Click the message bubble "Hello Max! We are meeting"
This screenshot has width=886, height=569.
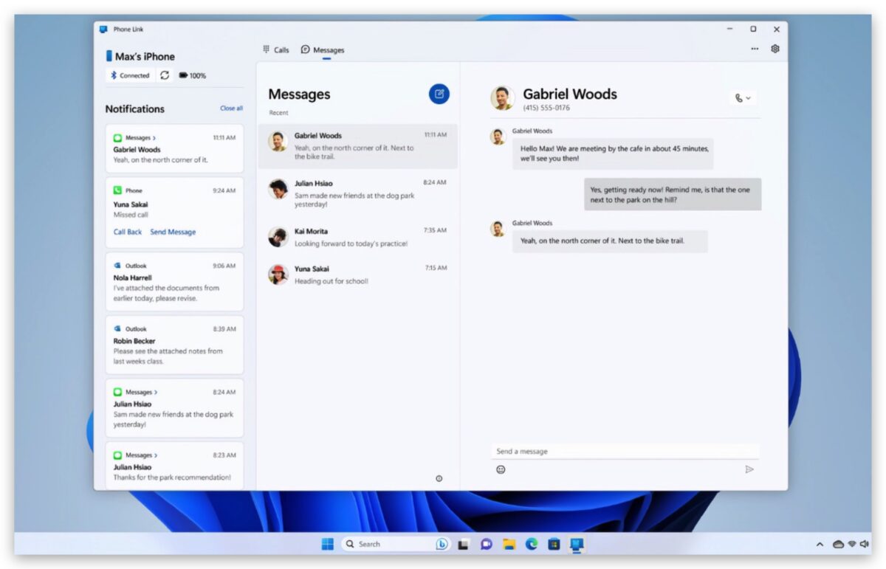[613, 154]
